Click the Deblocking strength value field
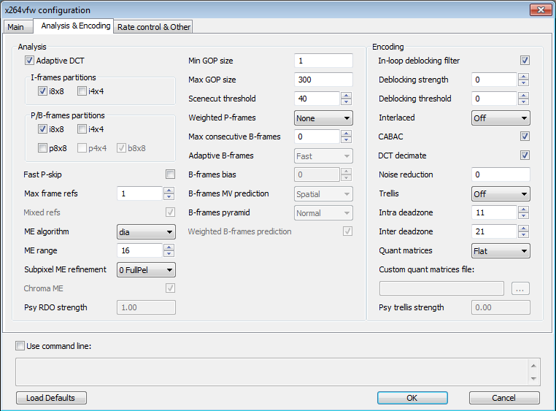The width and height of the screenshot is (556, 411). click(x=494, y=80)
